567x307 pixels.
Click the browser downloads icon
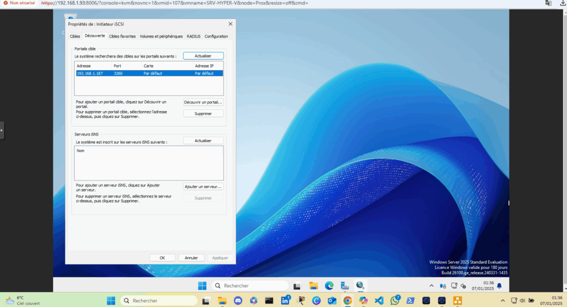pos(563,3)
